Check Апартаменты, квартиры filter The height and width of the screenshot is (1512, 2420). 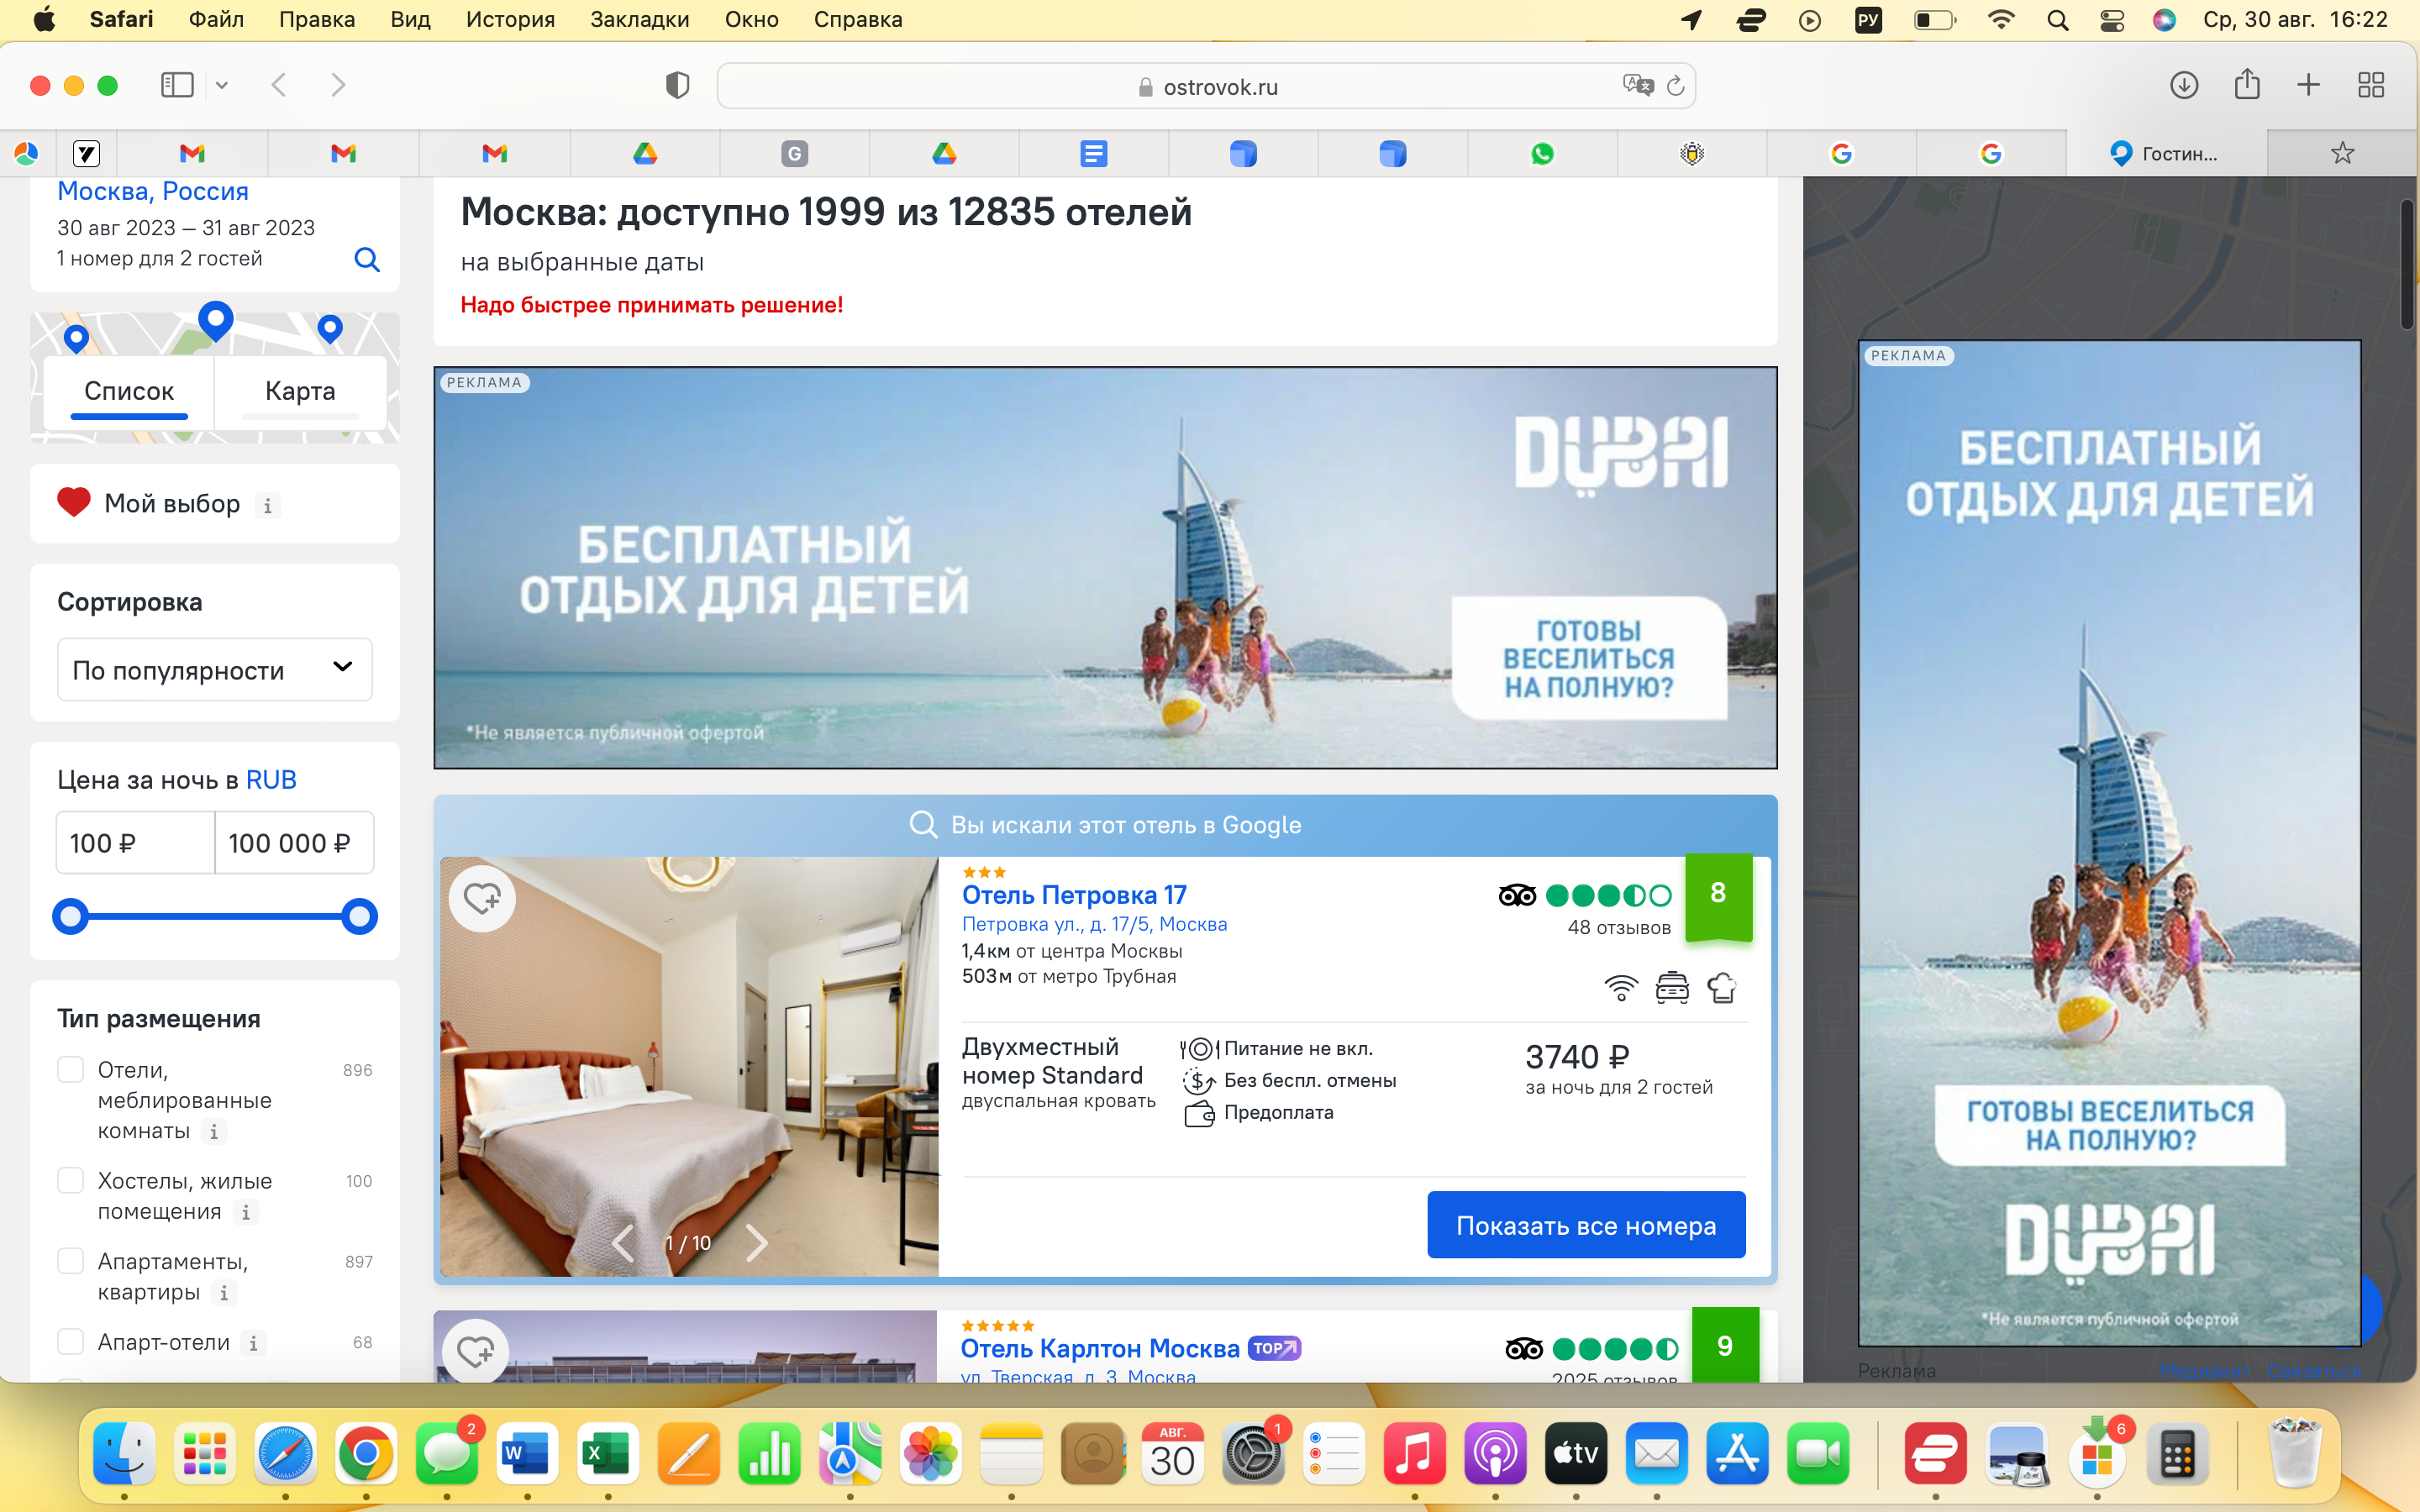[70, 1261]
